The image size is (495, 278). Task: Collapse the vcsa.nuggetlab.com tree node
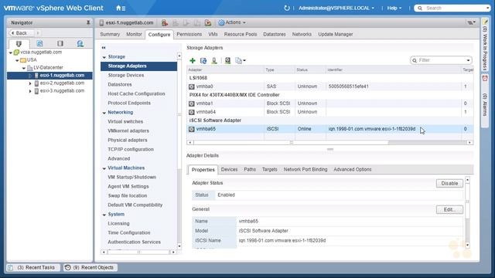[11, 53]
